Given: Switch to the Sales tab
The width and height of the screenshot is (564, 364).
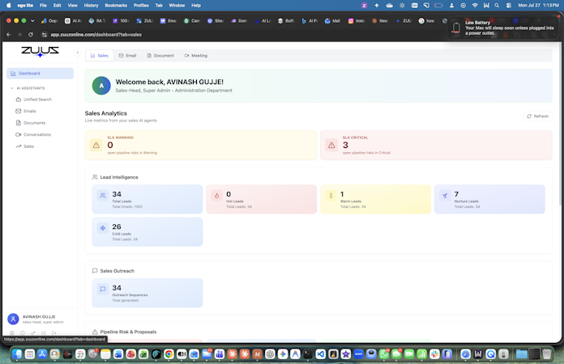Looking at the screenshot, I should coord(100,56).
